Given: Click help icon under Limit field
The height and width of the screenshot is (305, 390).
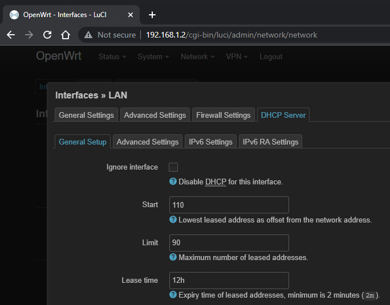Looking at the screenshot, I should click(173, 257).
